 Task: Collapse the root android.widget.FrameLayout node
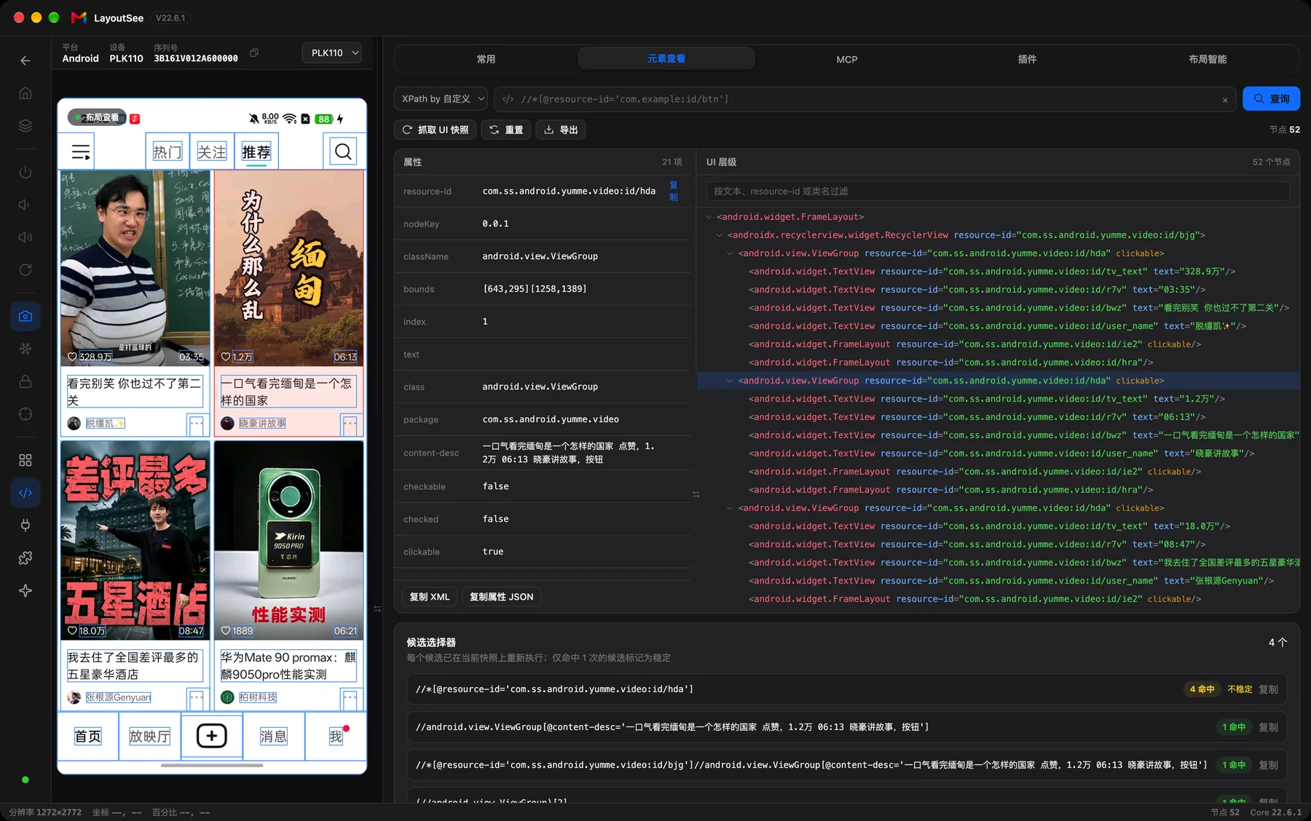pyautogui.click(x=709, y=217)
